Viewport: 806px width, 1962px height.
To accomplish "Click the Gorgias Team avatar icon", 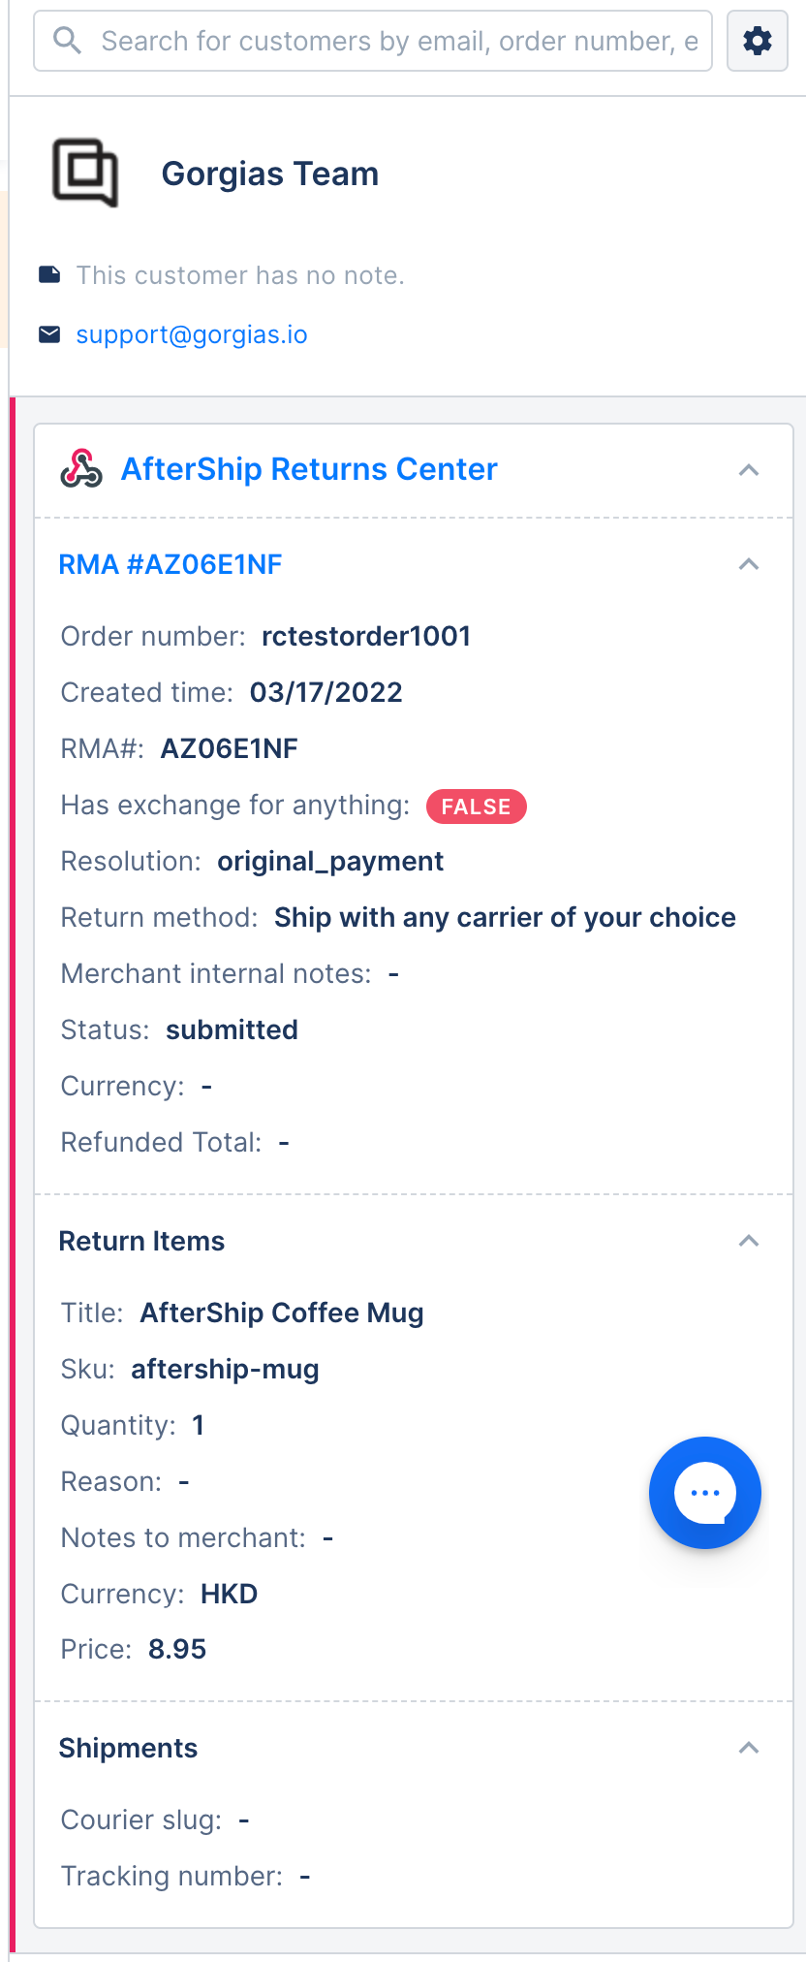I will click(x=85, y=174).
